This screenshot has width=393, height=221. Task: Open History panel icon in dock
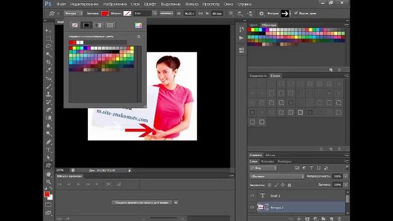[241, 29]
